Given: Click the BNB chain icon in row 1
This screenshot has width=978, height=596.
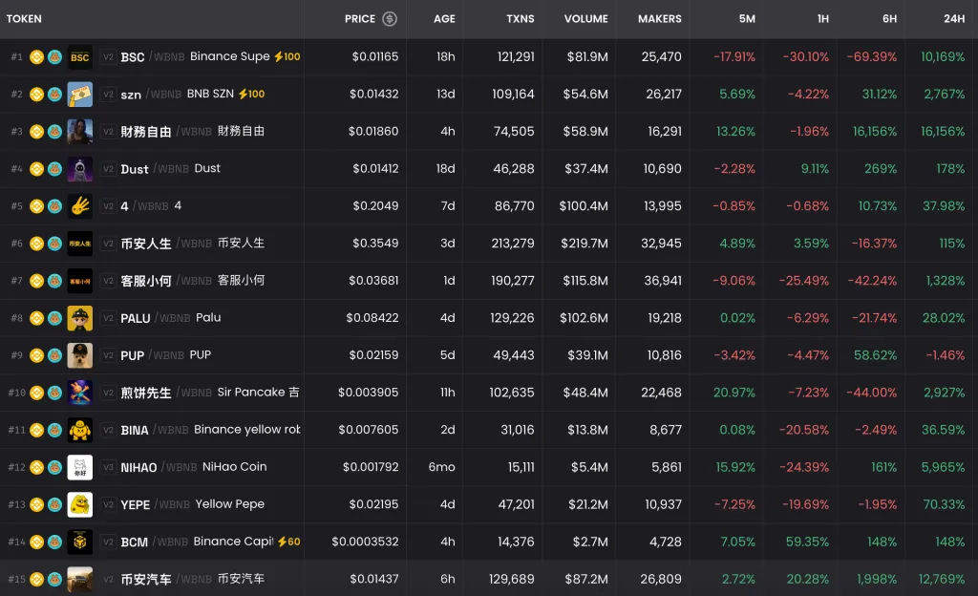Looking at the screenshot, I should point(37,57).
